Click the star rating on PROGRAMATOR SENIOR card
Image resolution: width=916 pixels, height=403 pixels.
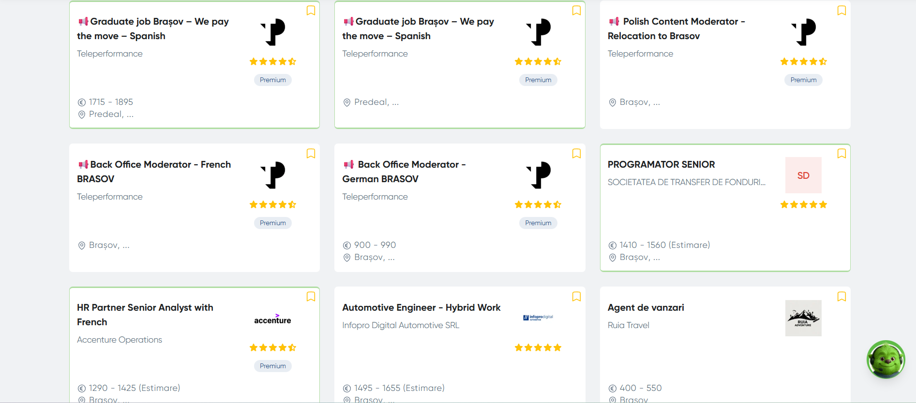click(803, 204)
